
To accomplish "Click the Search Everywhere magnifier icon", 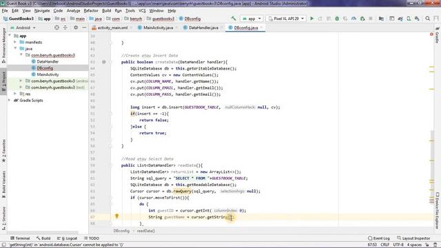I will 427,19.
